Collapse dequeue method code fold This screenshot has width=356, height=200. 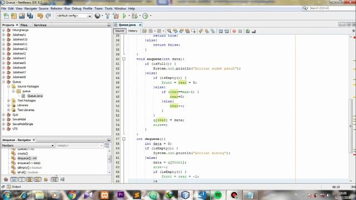(x=123, y=139)
